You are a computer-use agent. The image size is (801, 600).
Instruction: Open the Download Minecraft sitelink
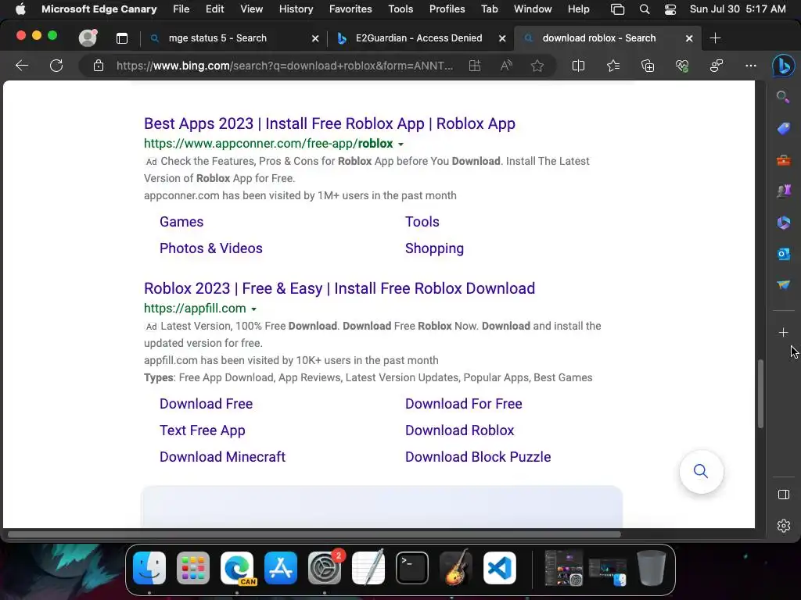pos(222,456)
